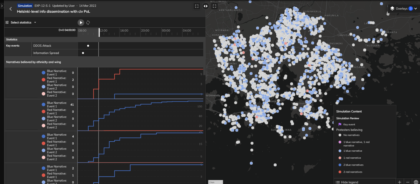Zoom out on the map

coord(408,182)
